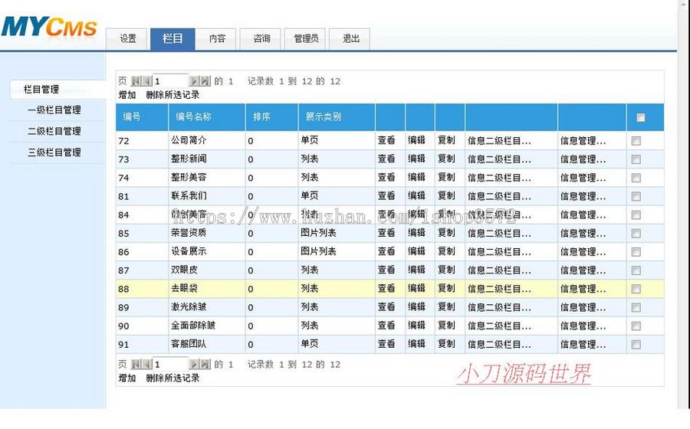Click the MYCMS logo
This screenshot has width=690, height=429.
click(49, 26)
